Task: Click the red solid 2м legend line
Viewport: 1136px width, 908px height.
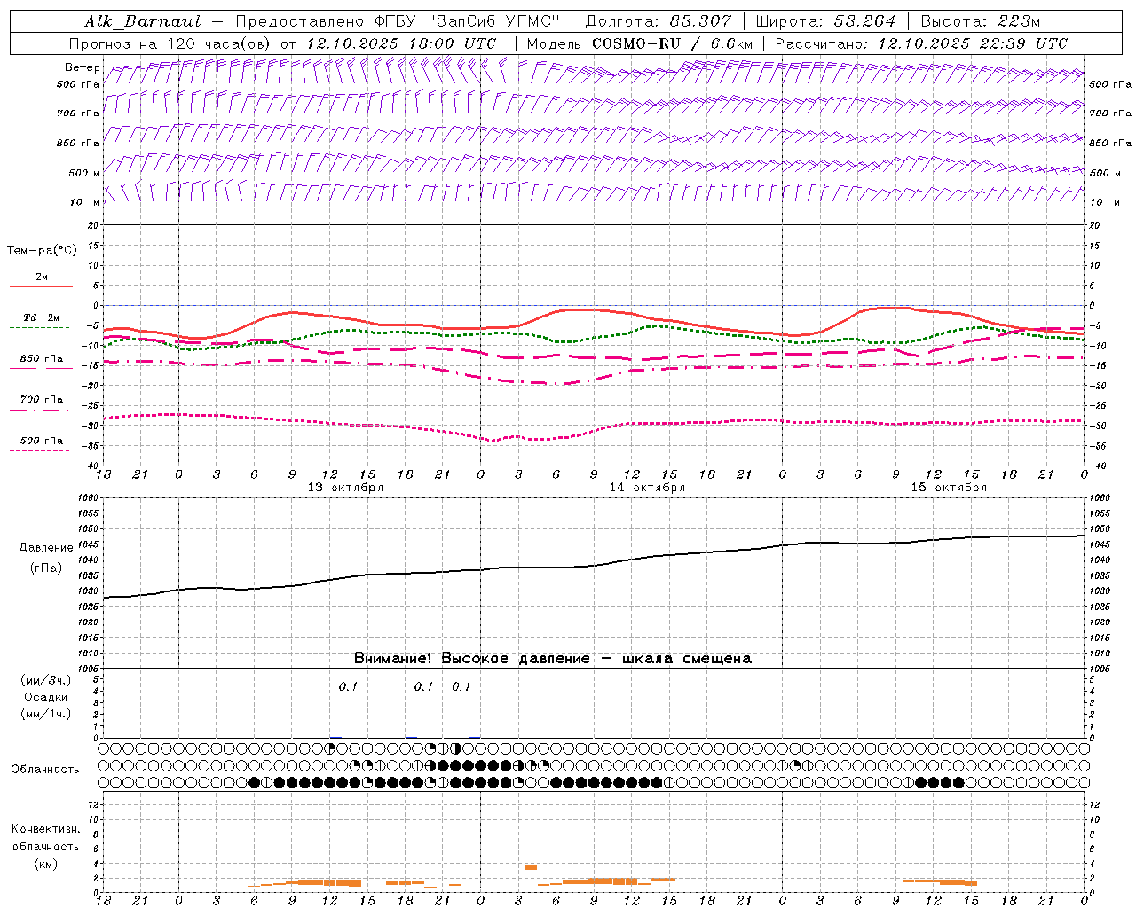Action: pos(41,286)
